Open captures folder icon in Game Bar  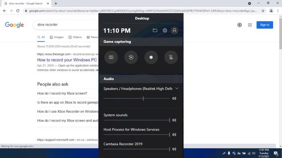(x=155, y=30)
